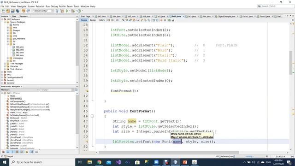The height and width of the screenshot is (166, 295).
Task: Open Task View on the taskbar
Action: tap(80, 162)
